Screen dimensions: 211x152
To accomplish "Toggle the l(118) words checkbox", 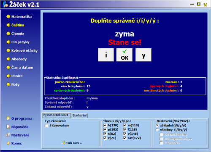I will 124,129.
